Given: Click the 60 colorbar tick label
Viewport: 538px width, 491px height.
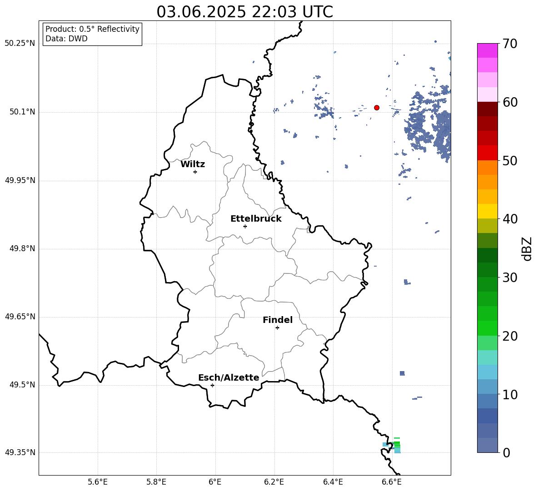Looking at the screenshot, I should click(x=510, y=102).
